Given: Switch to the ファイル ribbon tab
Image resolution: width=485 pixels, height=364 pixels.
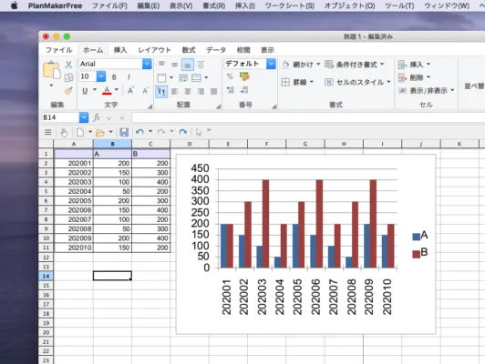Looking at the screenshot, I should point(58,50).
